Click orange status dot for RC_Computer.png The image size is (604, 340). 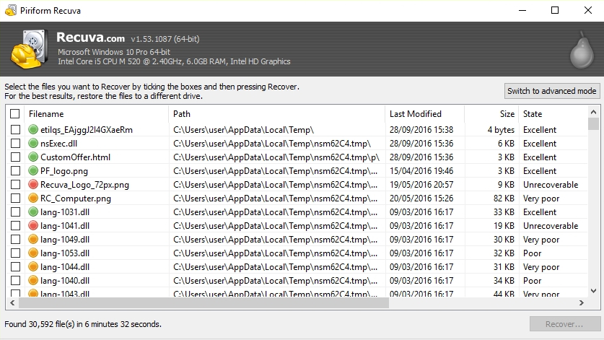tap(32, 199)
